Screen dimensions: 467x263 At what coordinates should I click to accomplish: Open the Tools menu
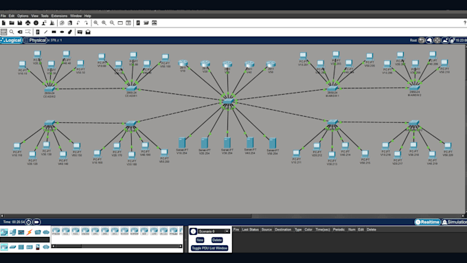[x=45, y=16]
